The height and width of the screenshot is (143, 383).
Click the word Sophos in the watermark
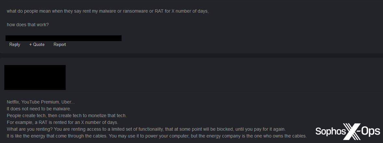pyautogui.click(x=328, y=131)
